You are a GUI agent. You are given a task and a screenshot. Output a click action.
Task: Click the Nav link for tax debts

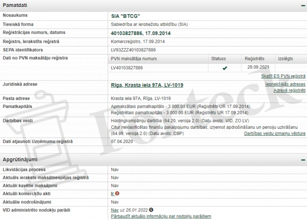click(115, 210)
